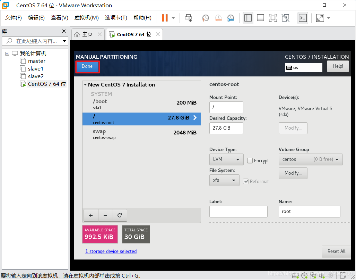Click the reload storage configuration button

[x=120, y=215]
